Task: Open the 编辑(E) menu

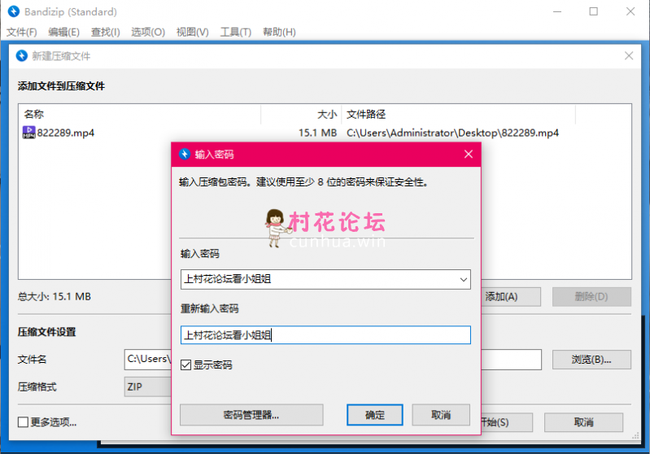Action: coord(63,32)
